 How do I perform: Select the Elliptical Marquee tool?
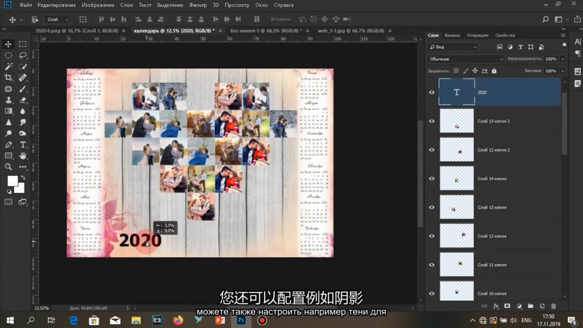click(8, 55)
